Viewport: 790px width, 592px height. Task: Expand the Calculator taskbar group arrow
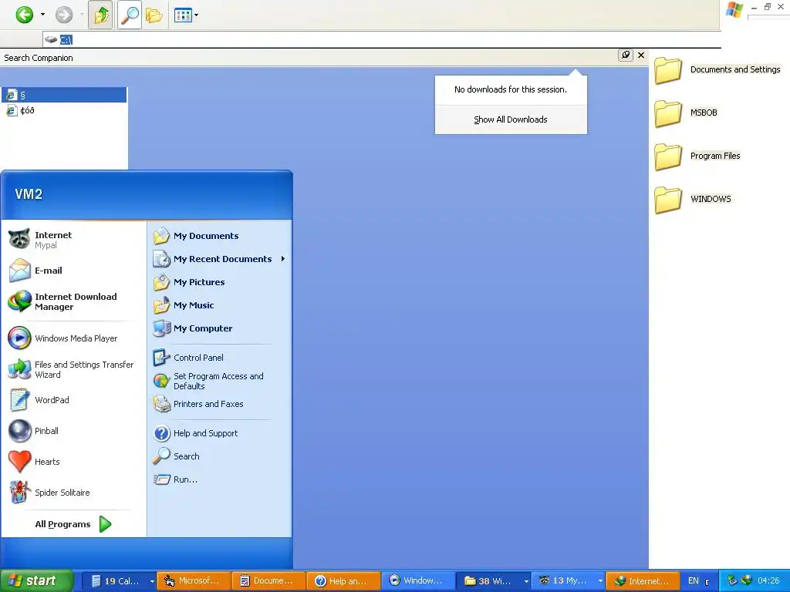point(152,581)
